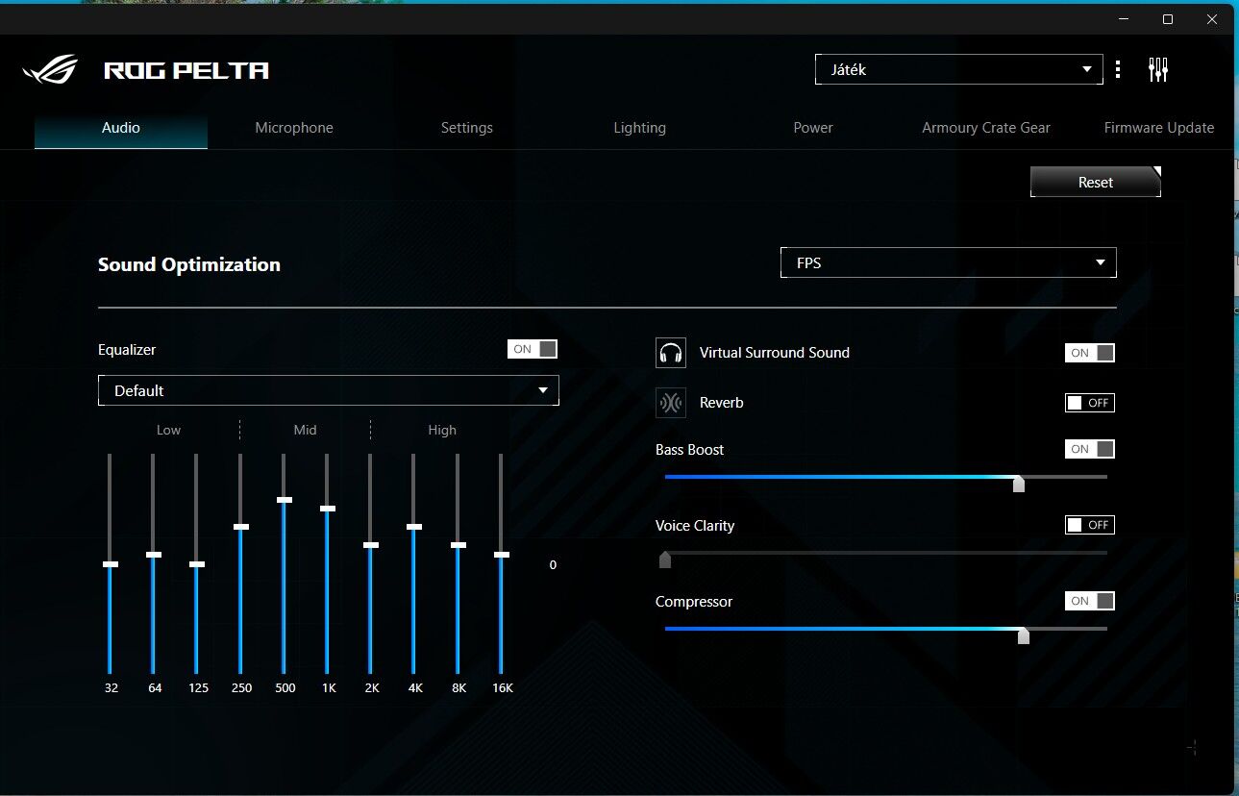
Task: Select the Audio tab
Action: (121, 128)
